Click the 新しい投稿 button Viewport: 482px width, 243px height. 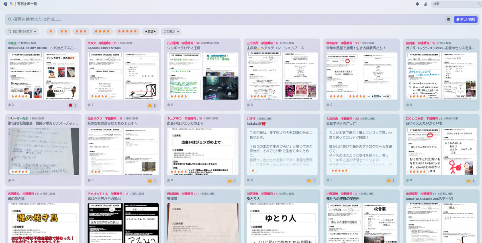pos(465,19)
